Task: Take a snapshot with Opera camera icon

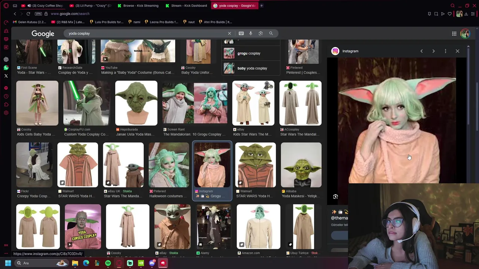Action: tap(436, 14)
